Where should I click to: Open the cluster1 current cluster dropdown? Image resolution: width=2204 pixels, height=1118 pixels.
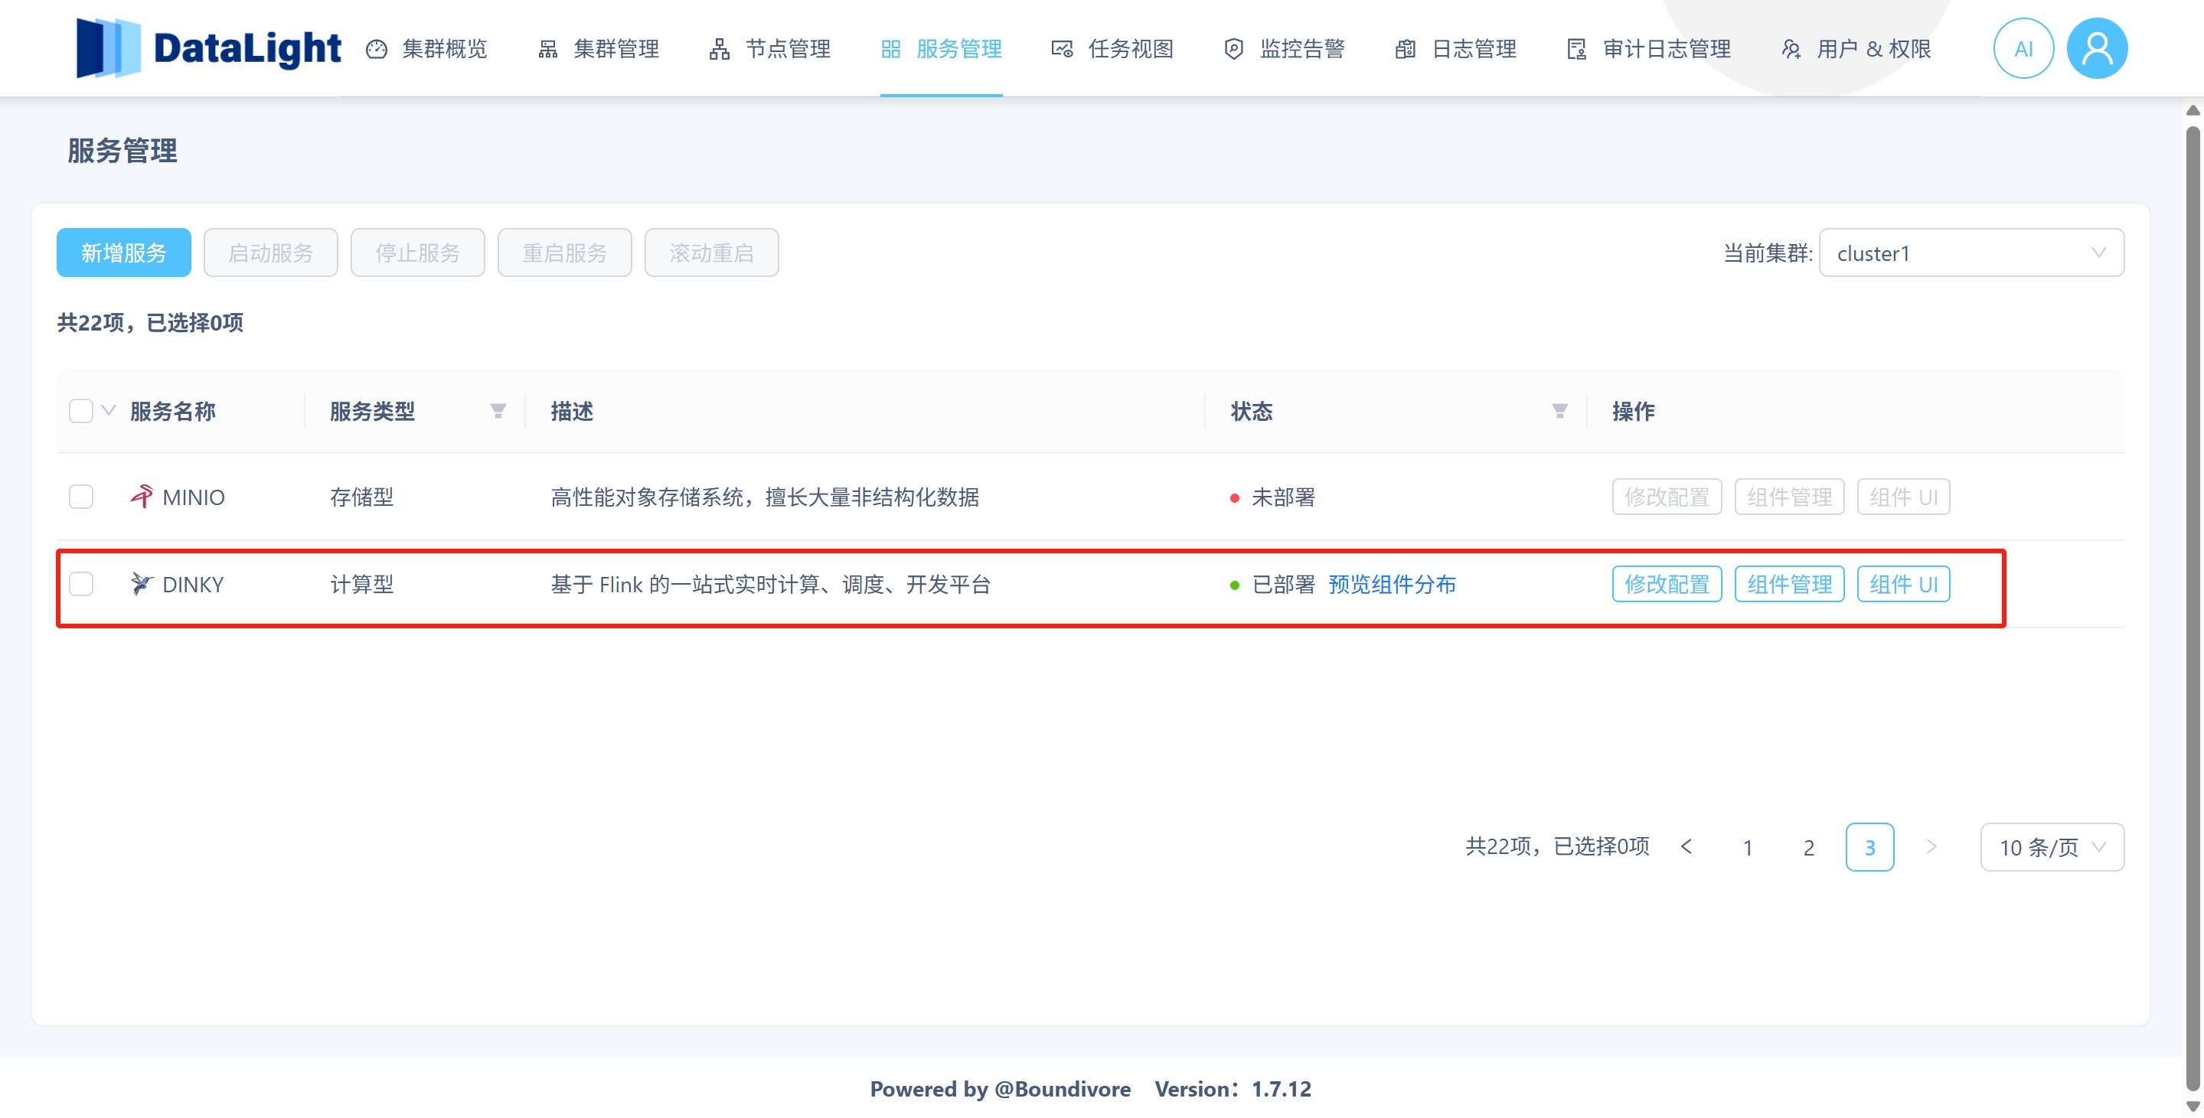[1971, 253]
